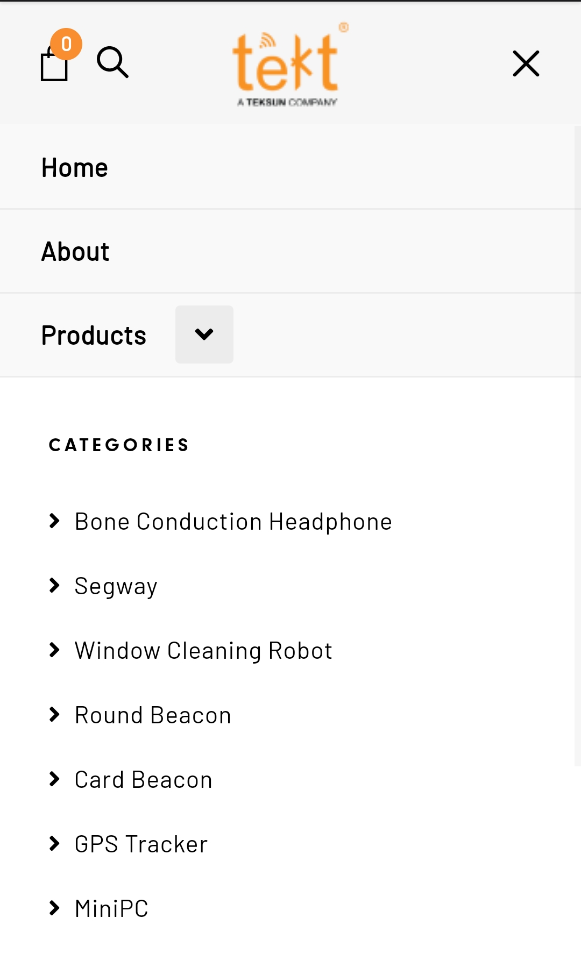The height and width of the screenshot is (975, 581).
Task: Open the Card Beacon category
Action: 143,780
